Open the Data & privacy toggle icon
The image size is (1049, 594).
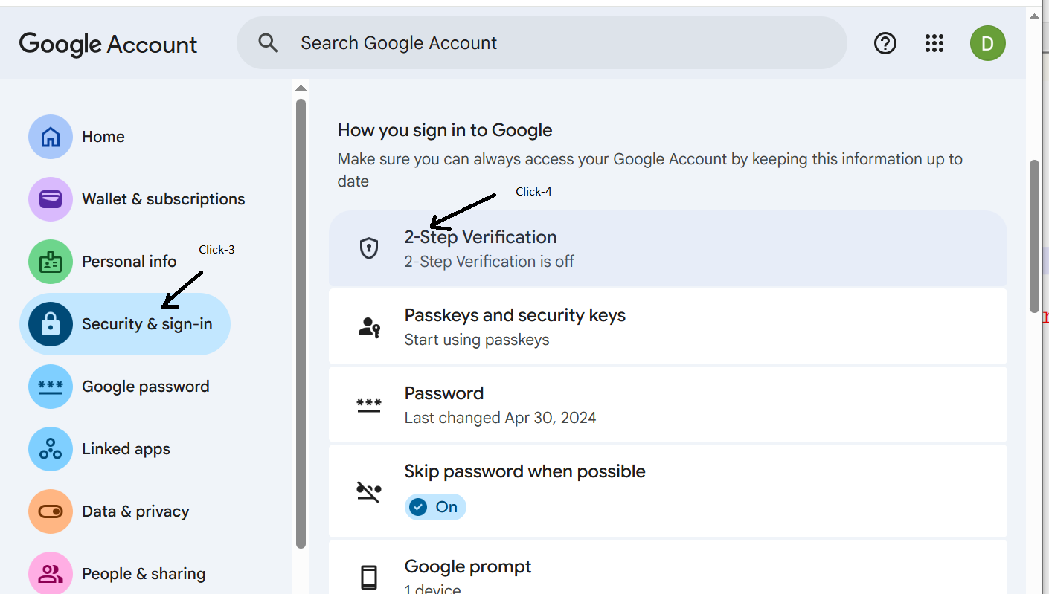click(51, 511)
